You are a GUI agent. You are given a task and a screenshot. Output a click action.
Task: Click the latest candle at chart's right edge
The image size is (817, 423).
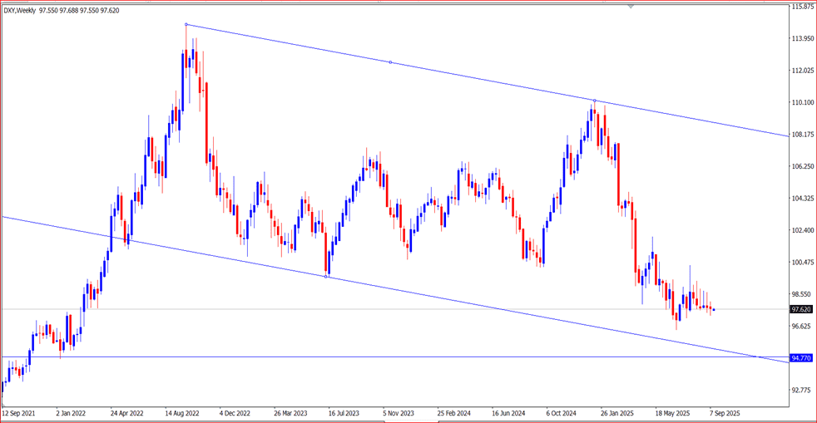pyautogui.click(x=714, y=310)
